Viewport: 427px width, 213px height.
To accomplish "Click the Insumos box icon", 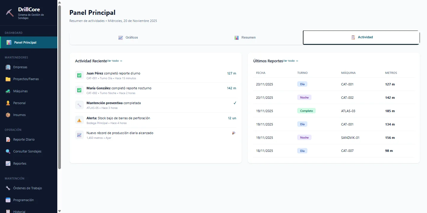I will 8,115.
